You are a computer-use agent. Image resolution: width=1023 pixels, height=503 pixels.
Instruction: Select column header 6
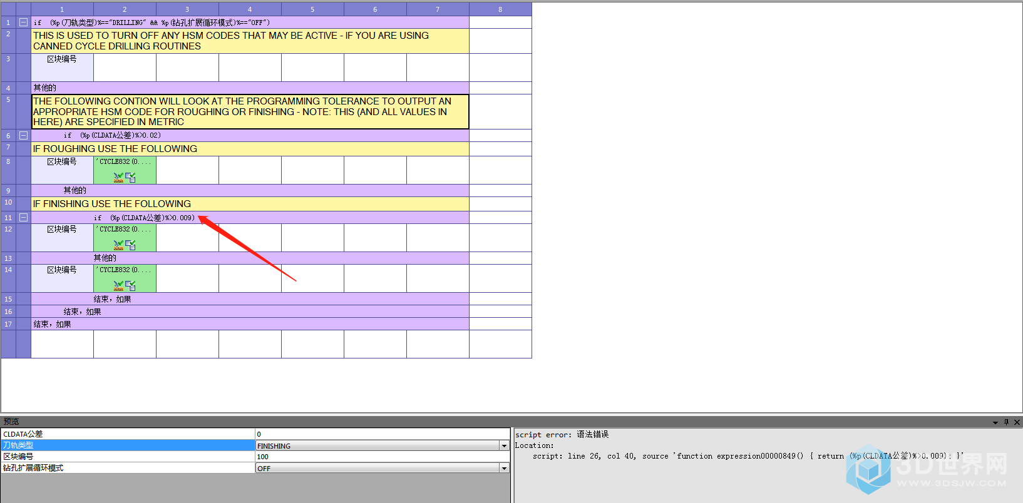(x=375, y=9)
